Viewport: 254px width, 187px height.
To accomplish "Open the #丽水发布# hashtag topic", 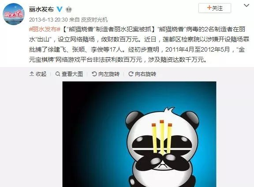I will coord(45,29).
